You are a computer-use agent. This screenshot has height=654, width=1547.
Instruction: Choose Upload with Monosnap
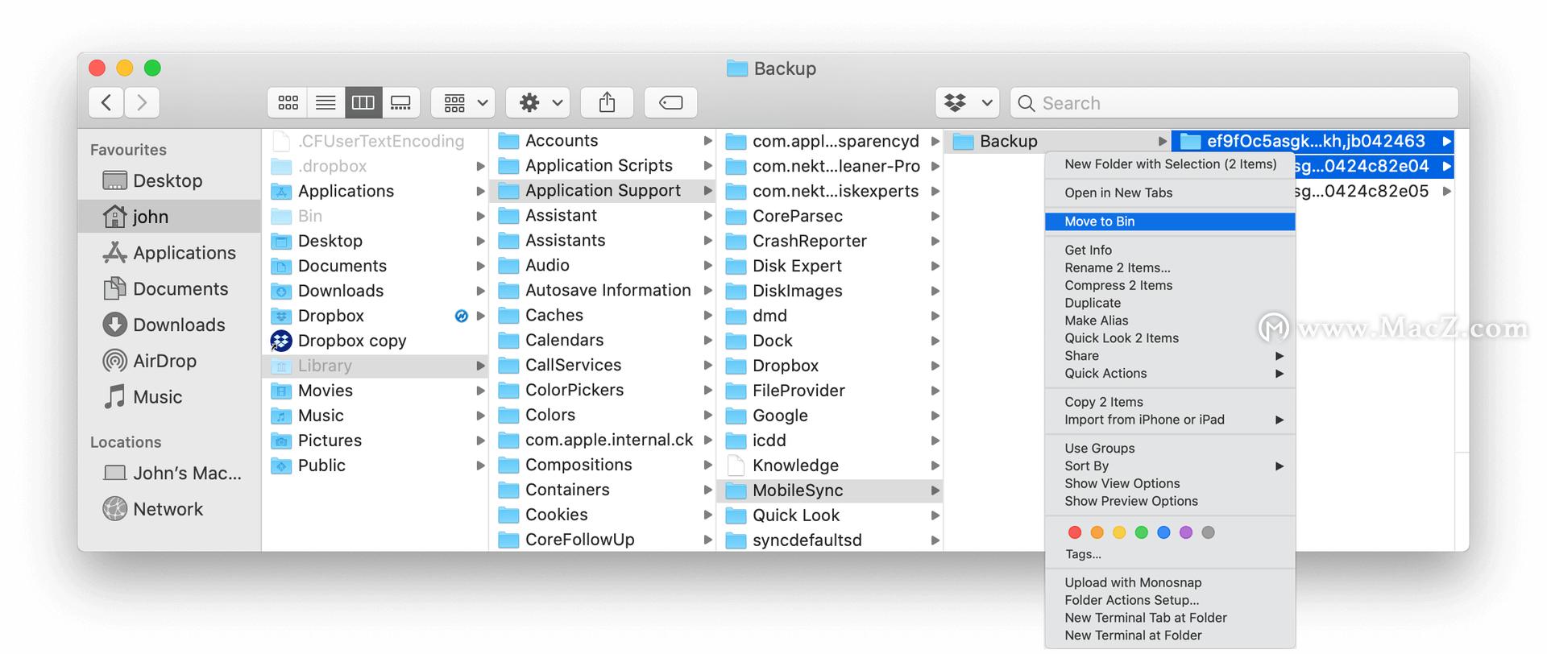click(1170, 583)
